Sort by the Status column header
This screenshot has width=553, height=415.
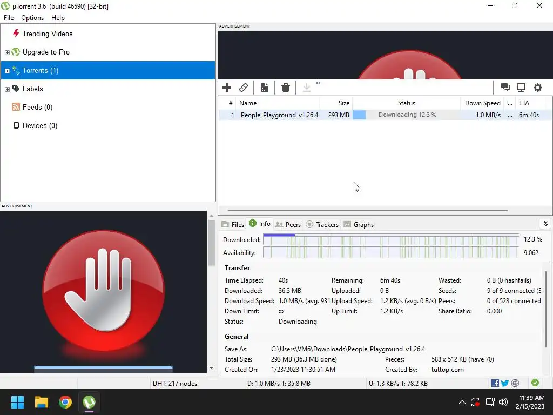[406, 103]
